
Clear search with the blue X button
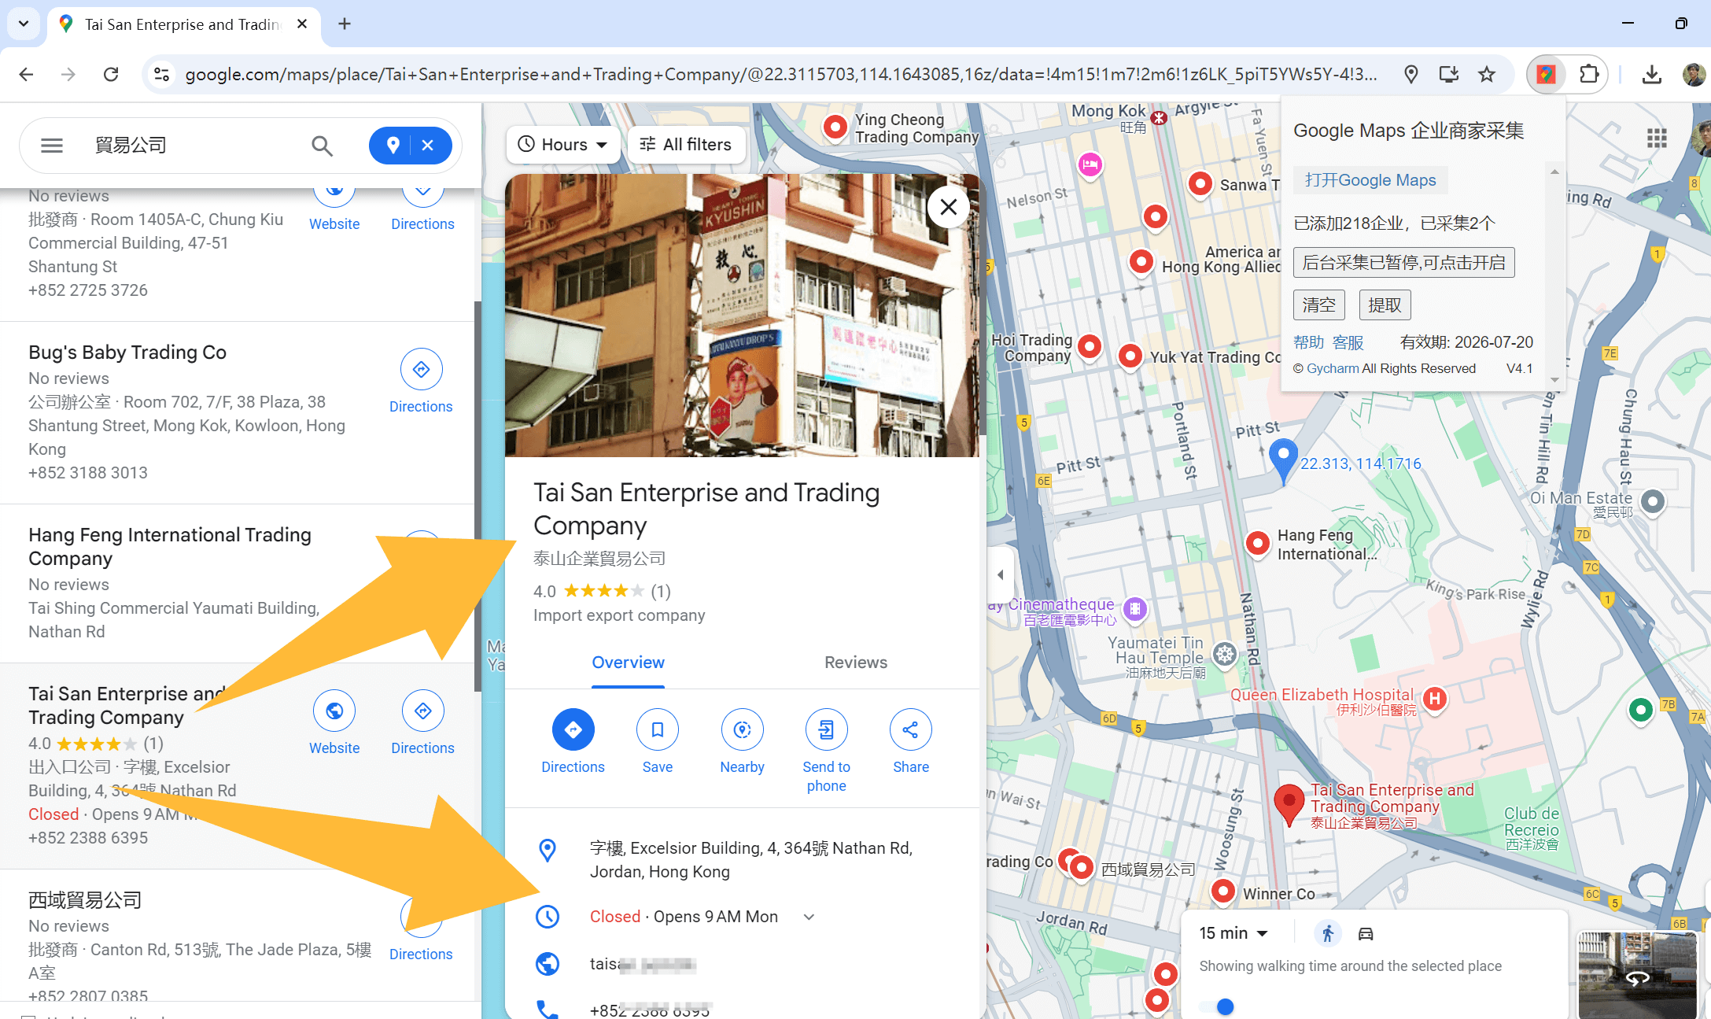[428, 146]
